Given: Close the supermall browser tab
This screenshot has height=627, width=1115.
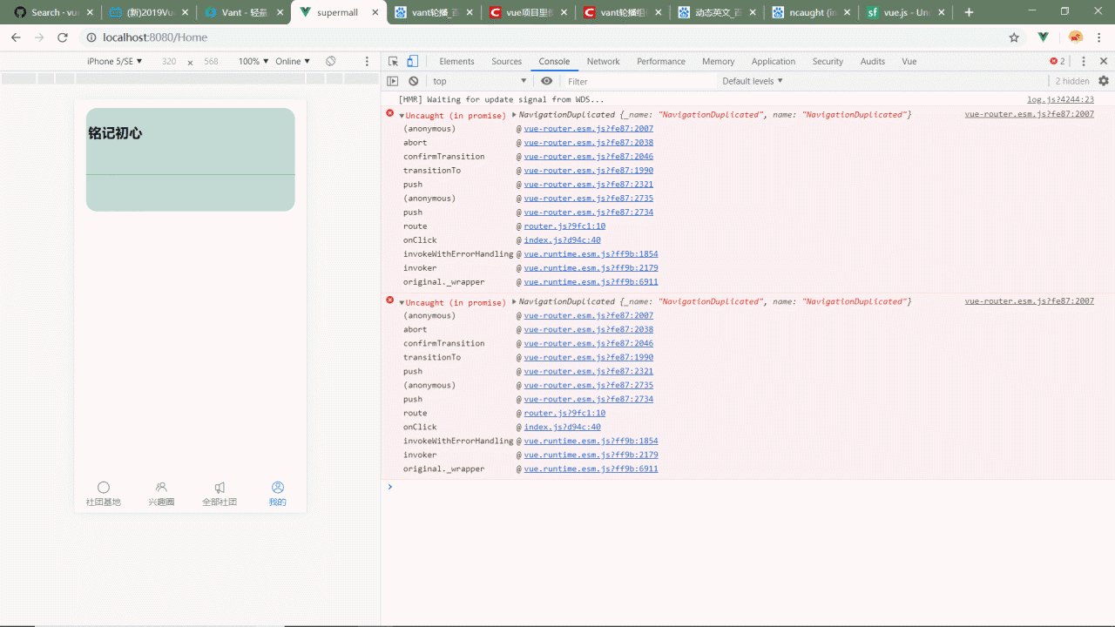Looking at the screenshot, I should [x=376, y=12].
